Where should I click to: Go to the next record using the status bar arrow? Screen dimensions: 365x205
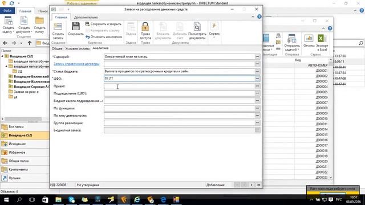tap(252, 185)
